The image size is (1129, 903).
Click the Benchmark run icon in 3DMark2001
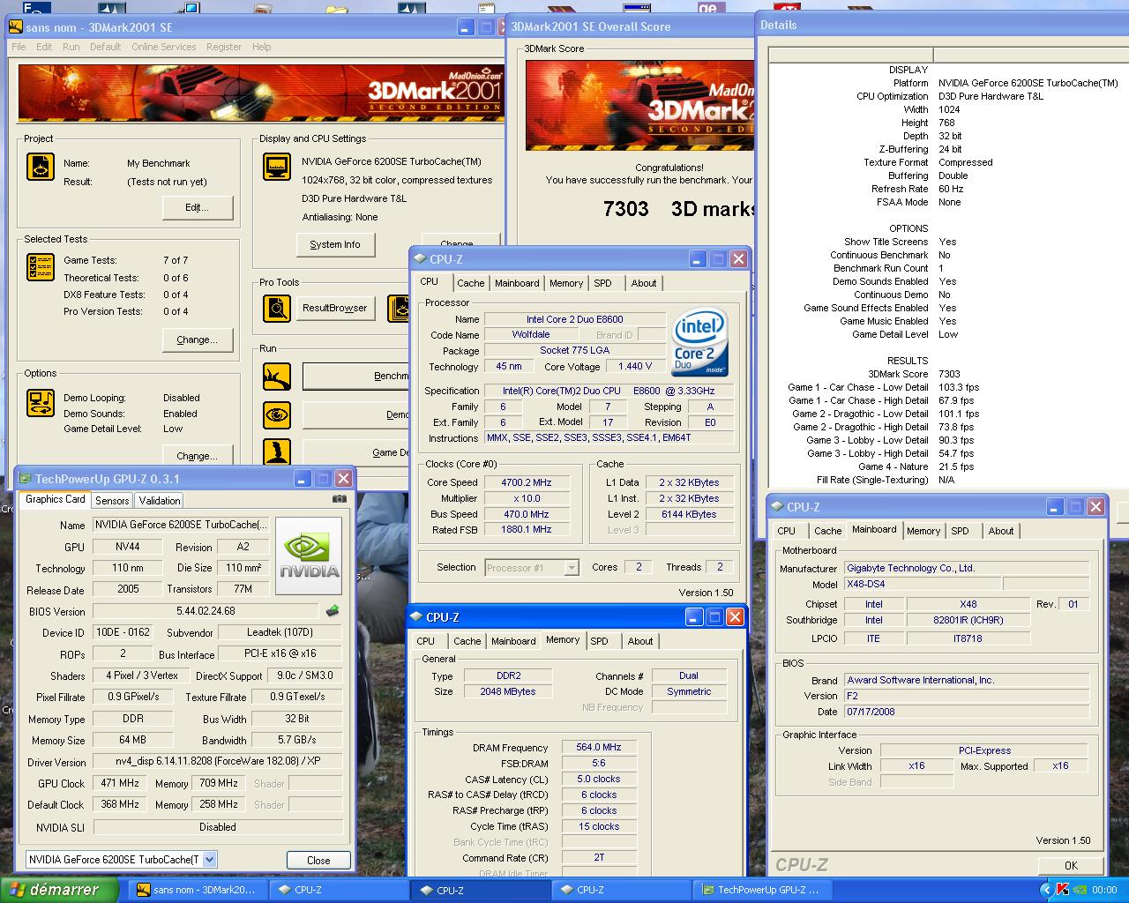[x=277, y=377]
